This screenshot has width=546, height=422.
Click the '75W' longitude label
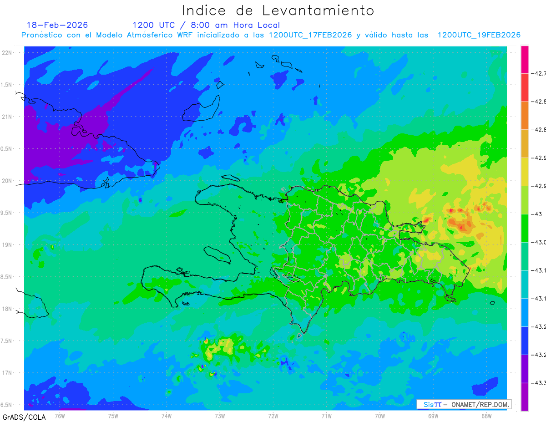tap(113, 416)
